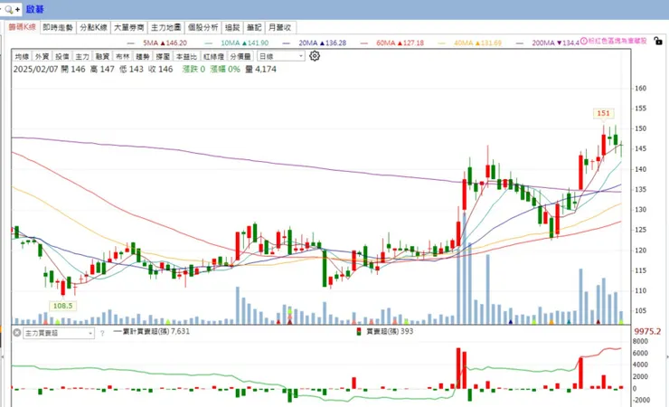Click the question mark help icon

point(102,333)
